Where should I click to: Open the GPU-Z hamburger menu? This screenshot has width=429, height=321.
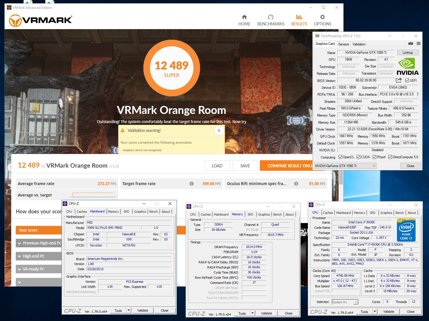[418, 44]
